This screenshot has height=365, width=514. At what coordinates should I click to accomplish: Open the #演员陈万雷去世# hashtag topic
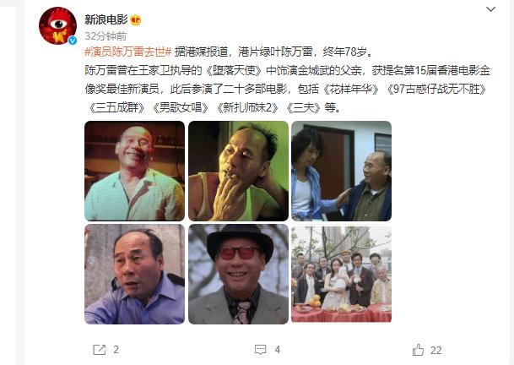pyautogui.click(x=127, y=52)
